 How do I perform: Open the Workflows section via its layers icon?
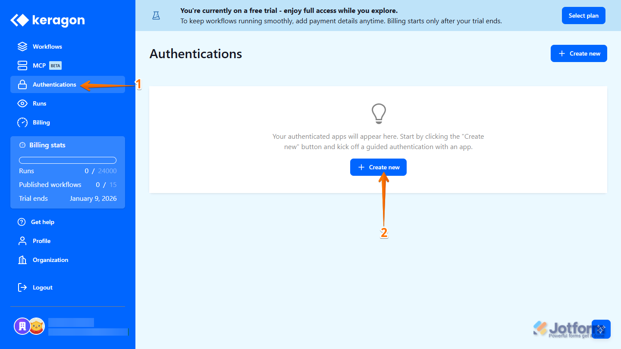click(x=22, y=46)
